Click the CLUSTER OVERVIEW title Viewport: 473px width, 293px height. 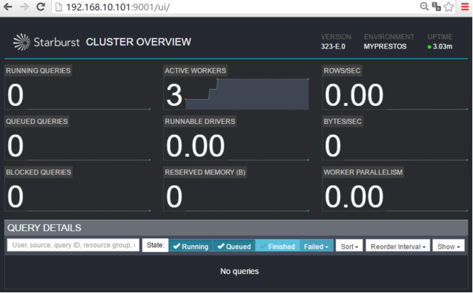138,42
